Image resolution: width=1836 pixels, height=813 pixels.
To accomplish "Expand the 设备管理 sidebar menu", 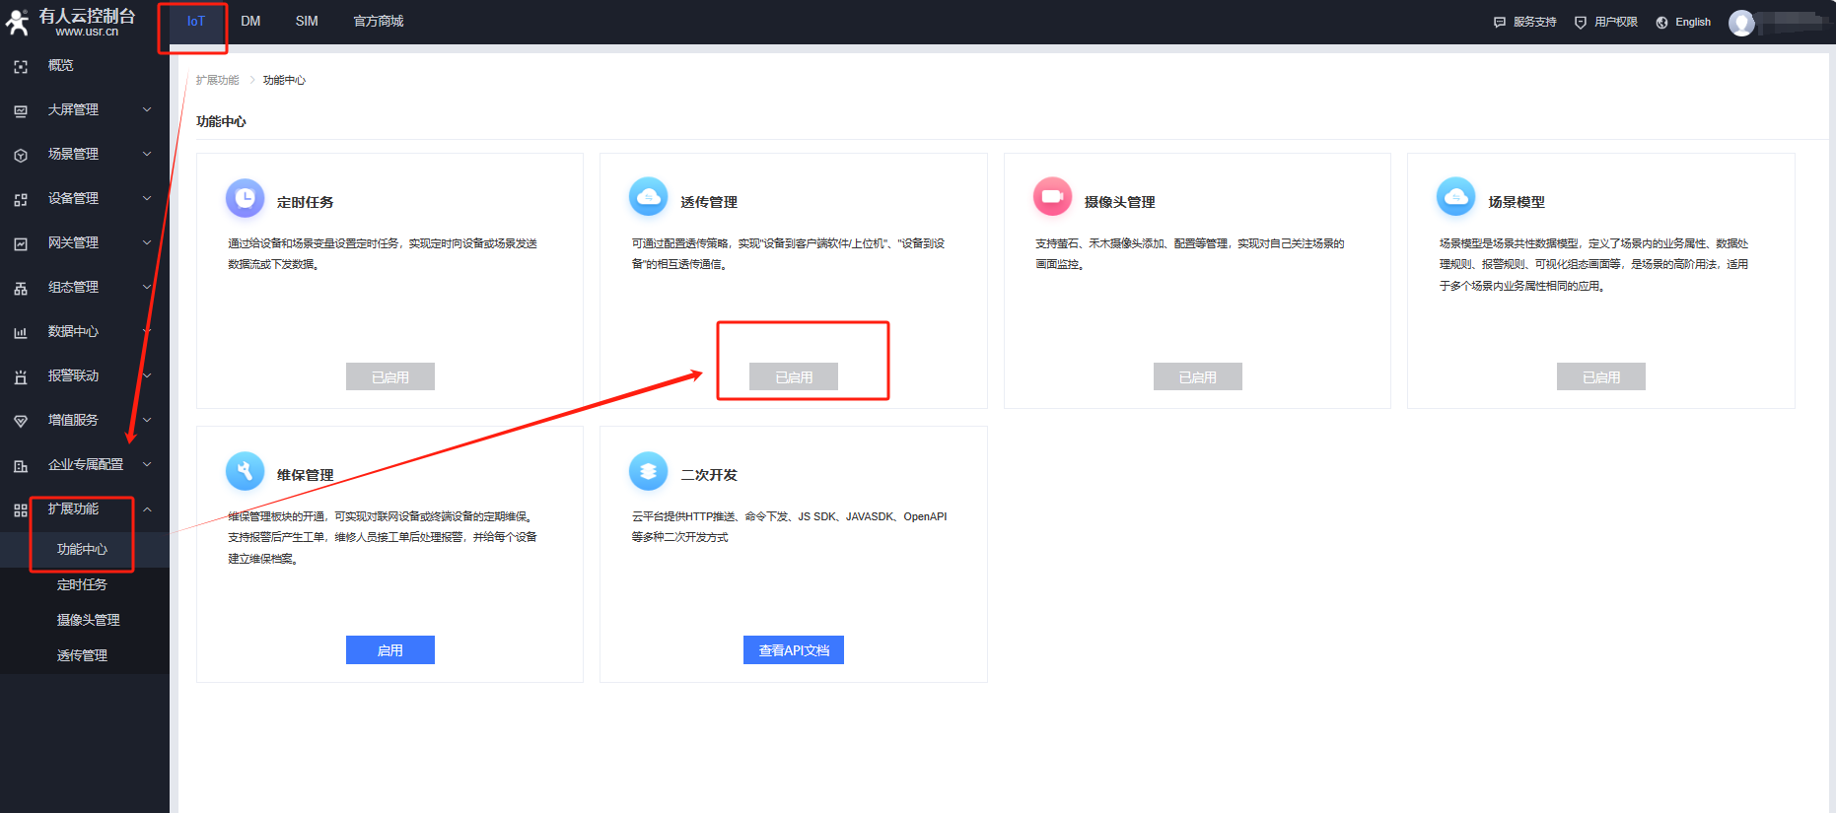I will click(147, 198).
